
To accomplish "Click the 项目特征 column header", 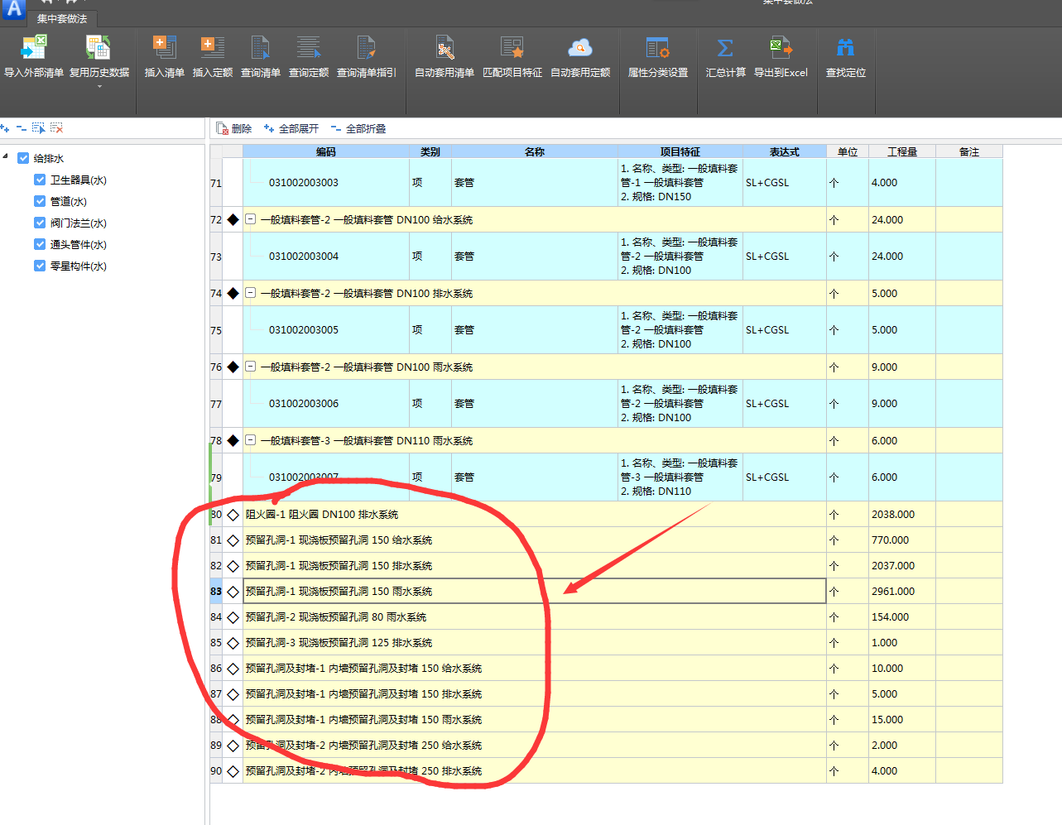I will click(680, 151).
